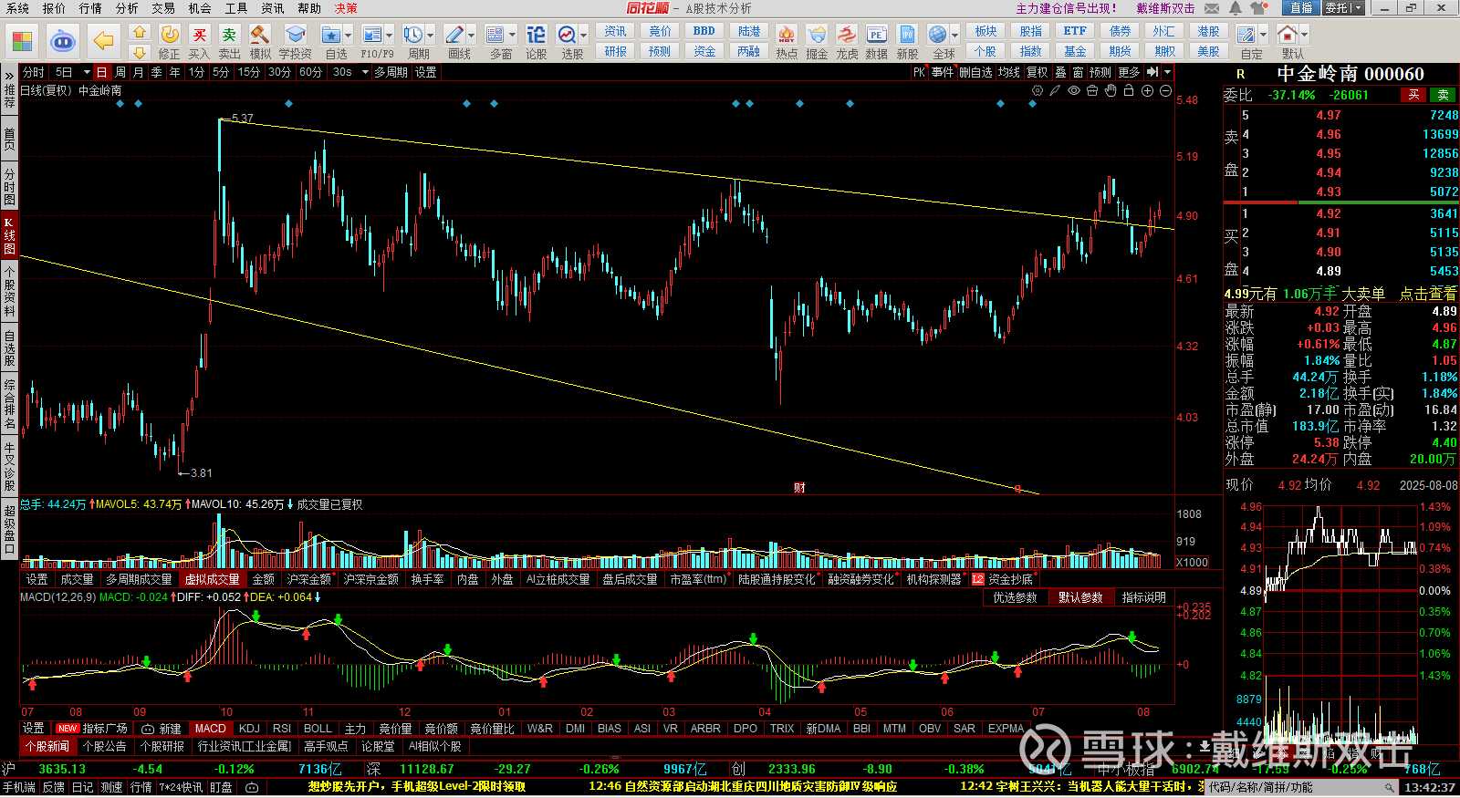
Task: Click the bell notification icon
Action: tap(1236, 8)
